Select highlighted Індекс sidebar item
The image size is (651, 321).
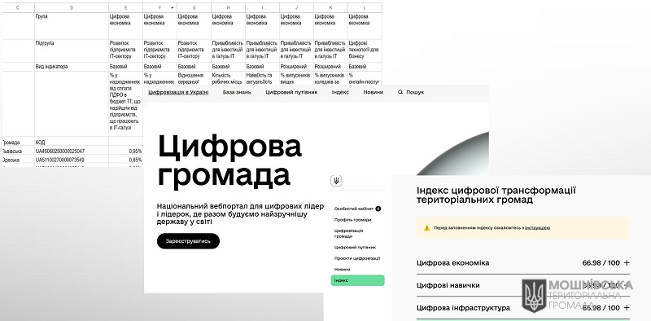(x=358, y=280)
